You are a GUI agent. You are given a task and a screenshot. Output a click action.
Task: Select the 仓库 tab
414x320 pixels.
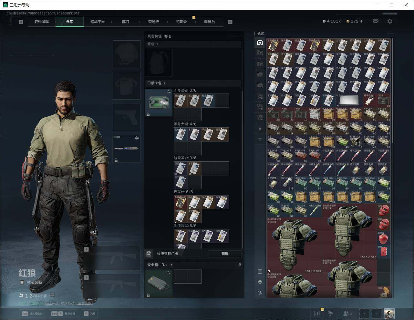coord(69,22)
